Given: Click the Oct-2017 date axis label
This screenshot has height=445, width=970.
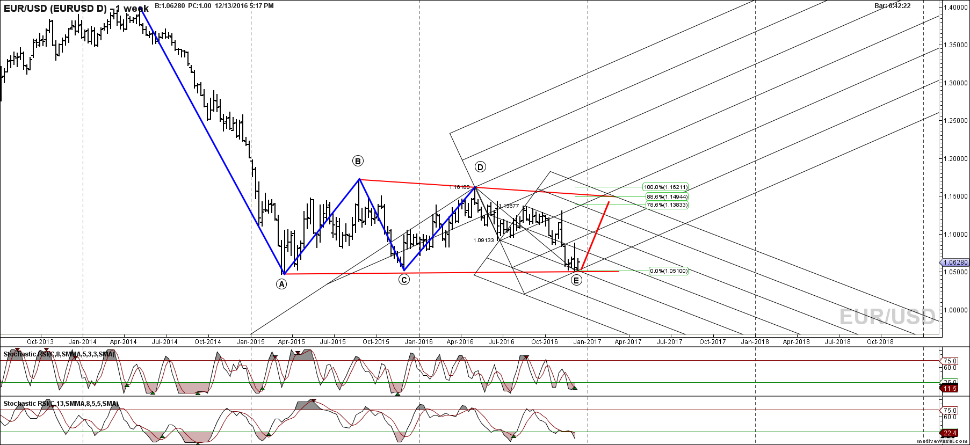Looking at the screenshot, I should click(x=712, y=342).
